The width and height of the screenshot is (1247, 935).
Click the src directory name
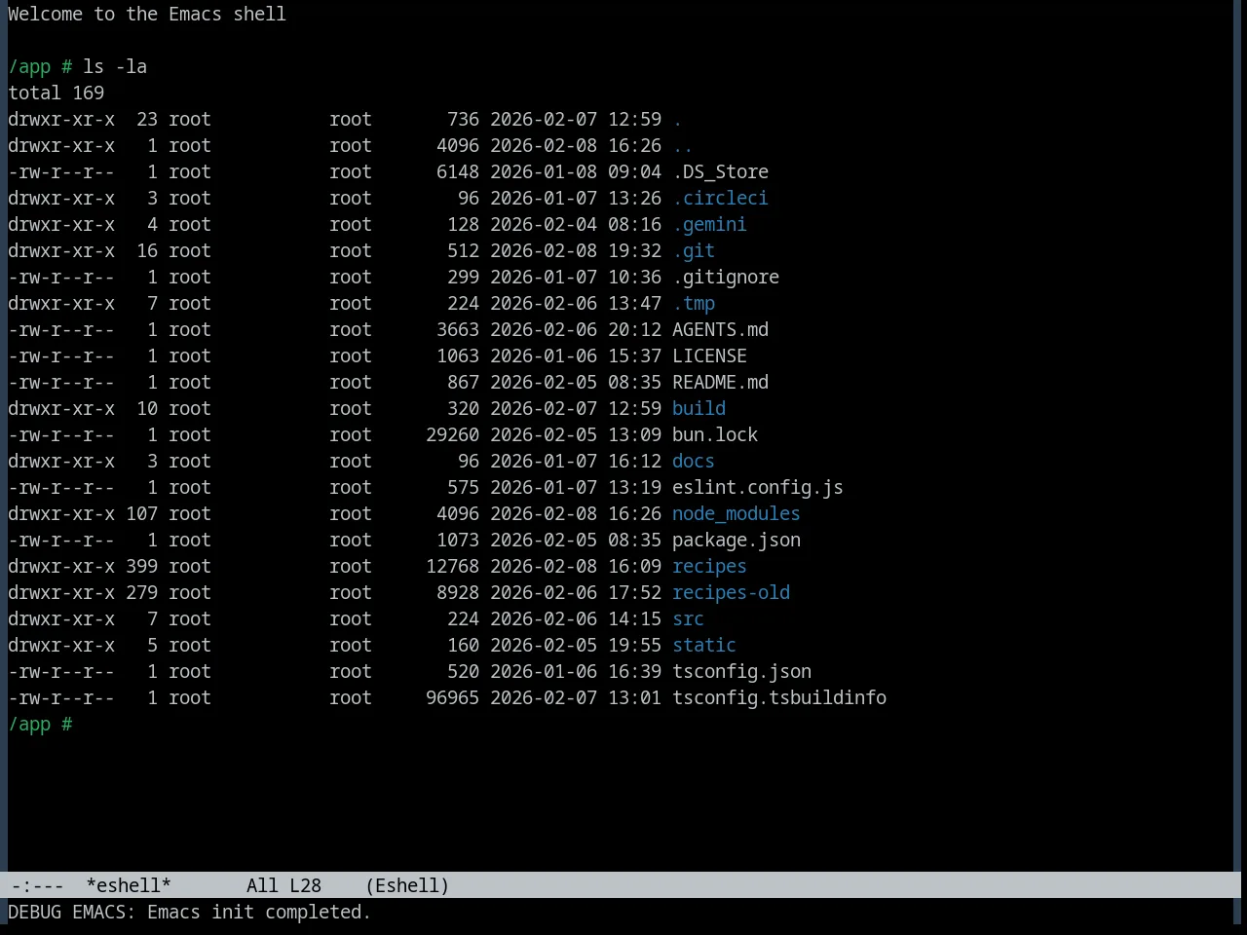coord(688,618)
